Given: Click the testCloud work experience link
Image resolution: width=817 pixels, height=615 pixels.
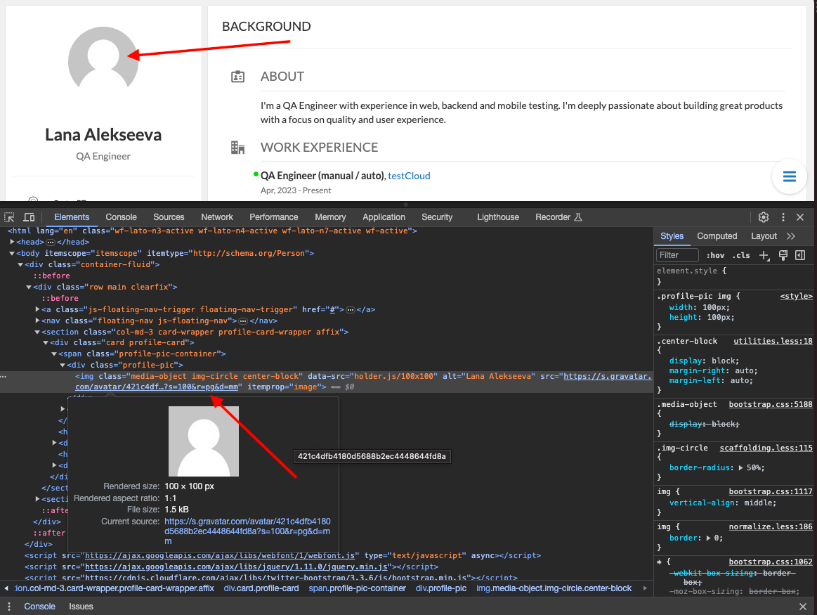Looking at the screenshot, I should [409, 176].
